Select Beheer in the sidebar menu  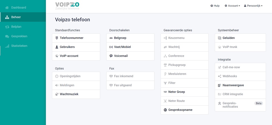point(23,17)
